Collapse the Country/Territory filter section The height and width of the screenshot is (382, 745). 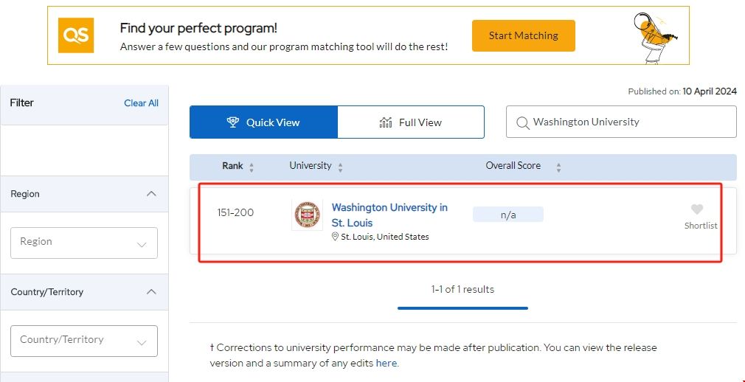pyautogui.click(x=151, y=292)
